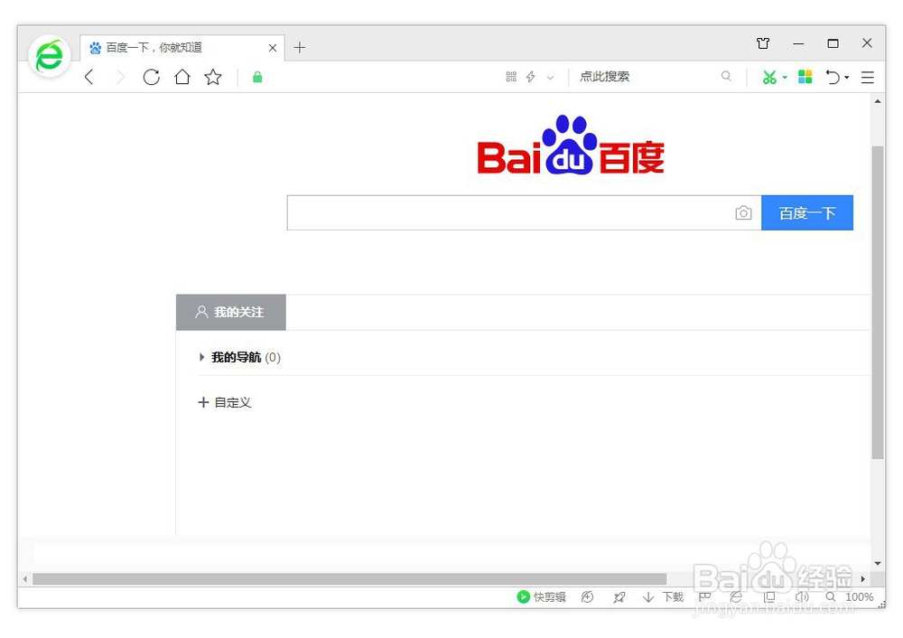Open '快剪辑' in the status bar
The image size is (903, 638).
(x=541, y=597)
